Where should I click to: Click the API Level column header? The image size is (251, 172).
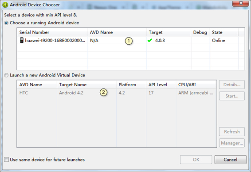(161, 84)
